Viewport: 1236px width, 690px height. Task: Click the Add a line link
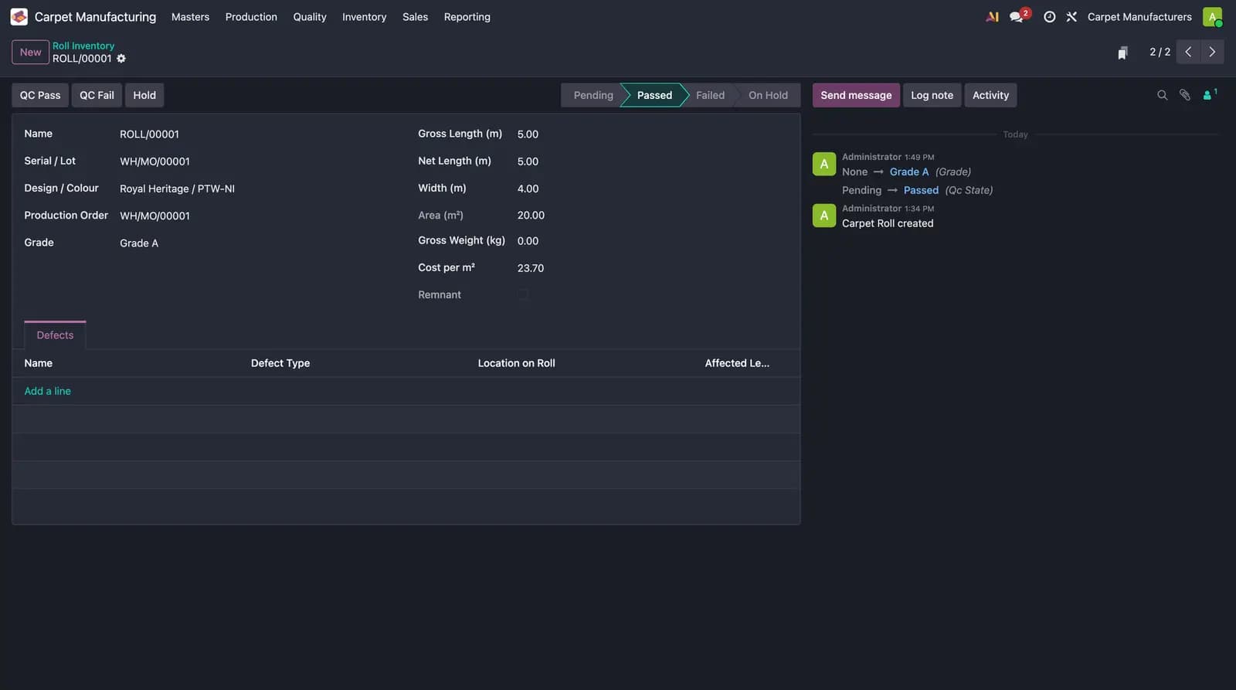coord(47,391)
